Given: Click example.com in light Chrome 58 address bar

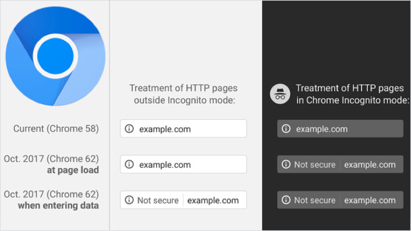Looking at the screenshot, I should [165, 129].
